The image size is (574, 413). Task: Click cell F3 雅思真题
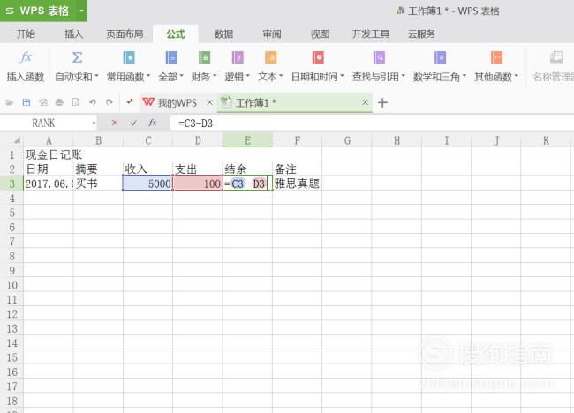pos(298,184)
